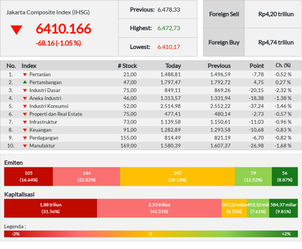Click the Legenda label
302x249 pixels.
pos(15,226)
